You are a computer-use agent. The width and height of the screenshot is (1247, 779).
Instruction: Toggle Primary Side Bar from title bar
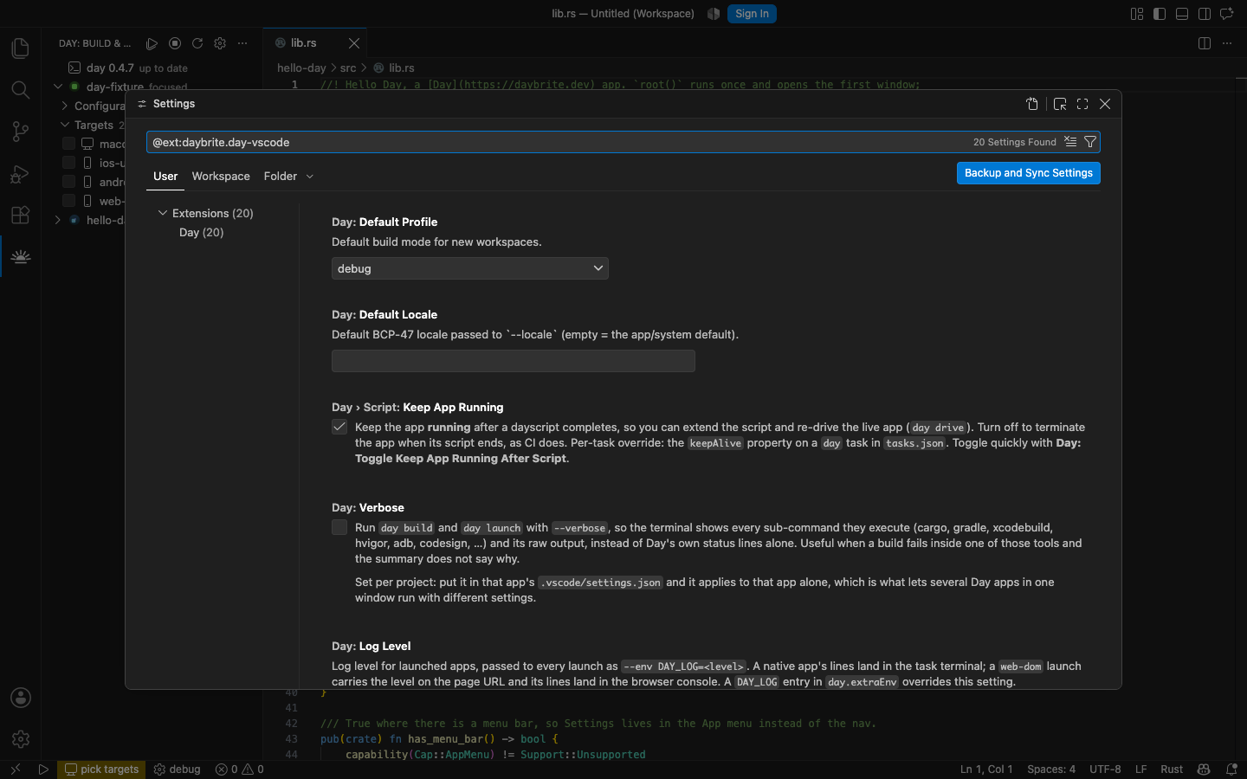[1160, 14]
